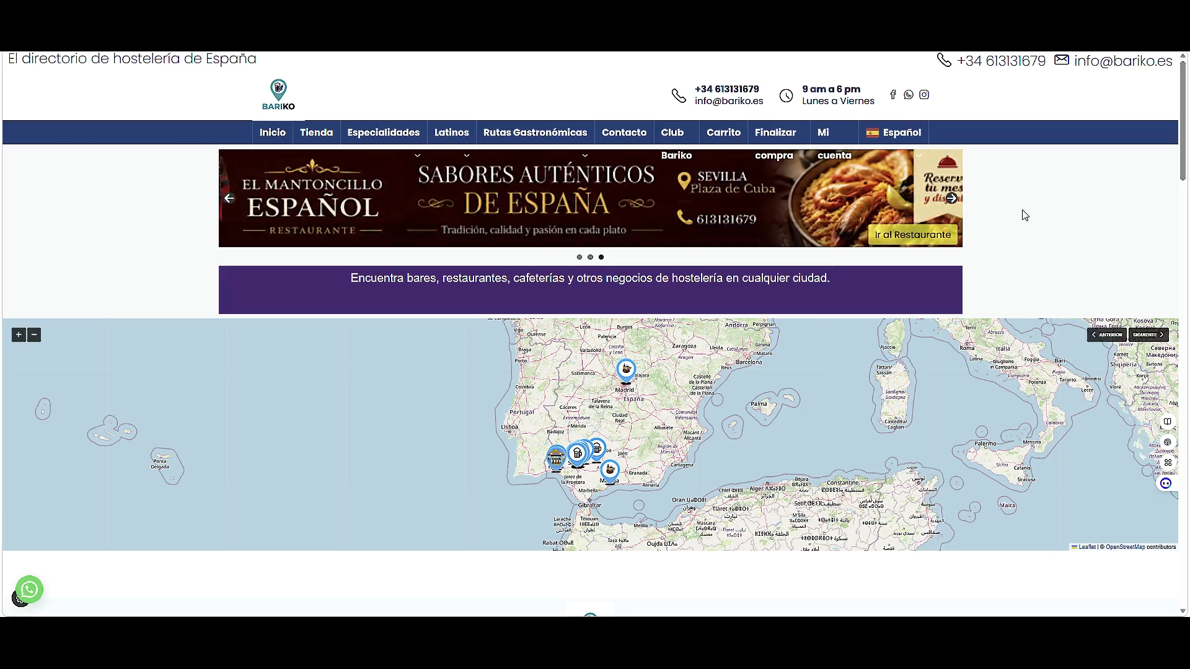Select the map marker over Madrid
This screenshot has height=669, width=1190.
tap(626, 370)
